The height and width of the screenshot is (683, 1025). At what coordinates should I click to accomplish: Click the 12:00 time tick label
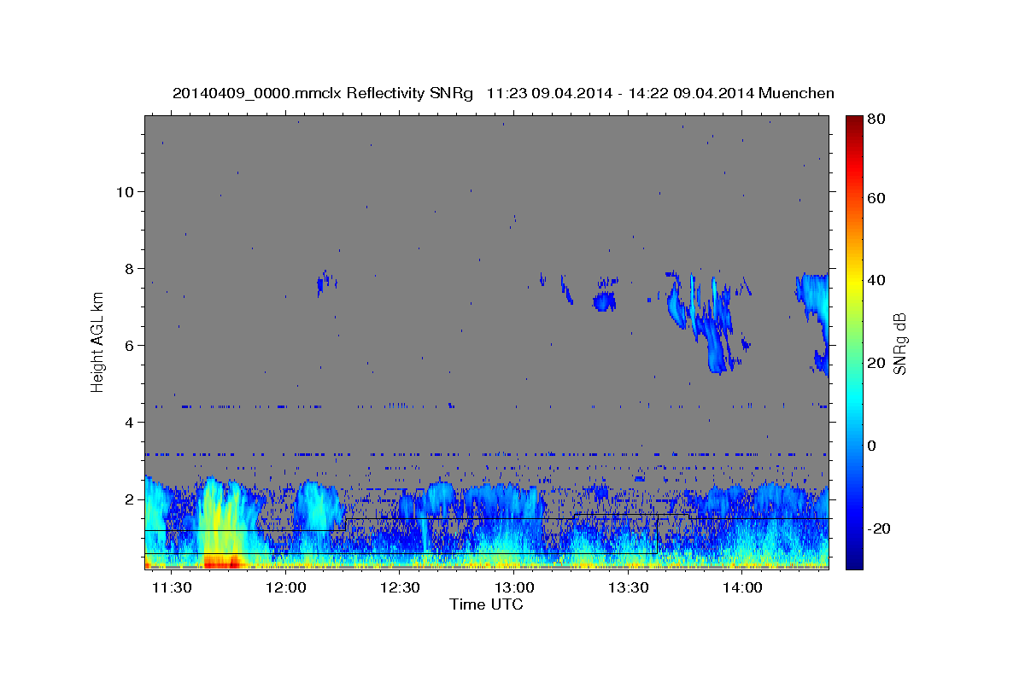(x=286, y=587)
